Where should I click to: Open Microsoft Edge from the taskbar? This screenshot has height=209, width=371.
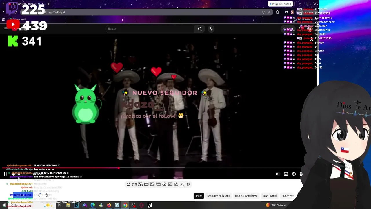(x=93, y=205)
